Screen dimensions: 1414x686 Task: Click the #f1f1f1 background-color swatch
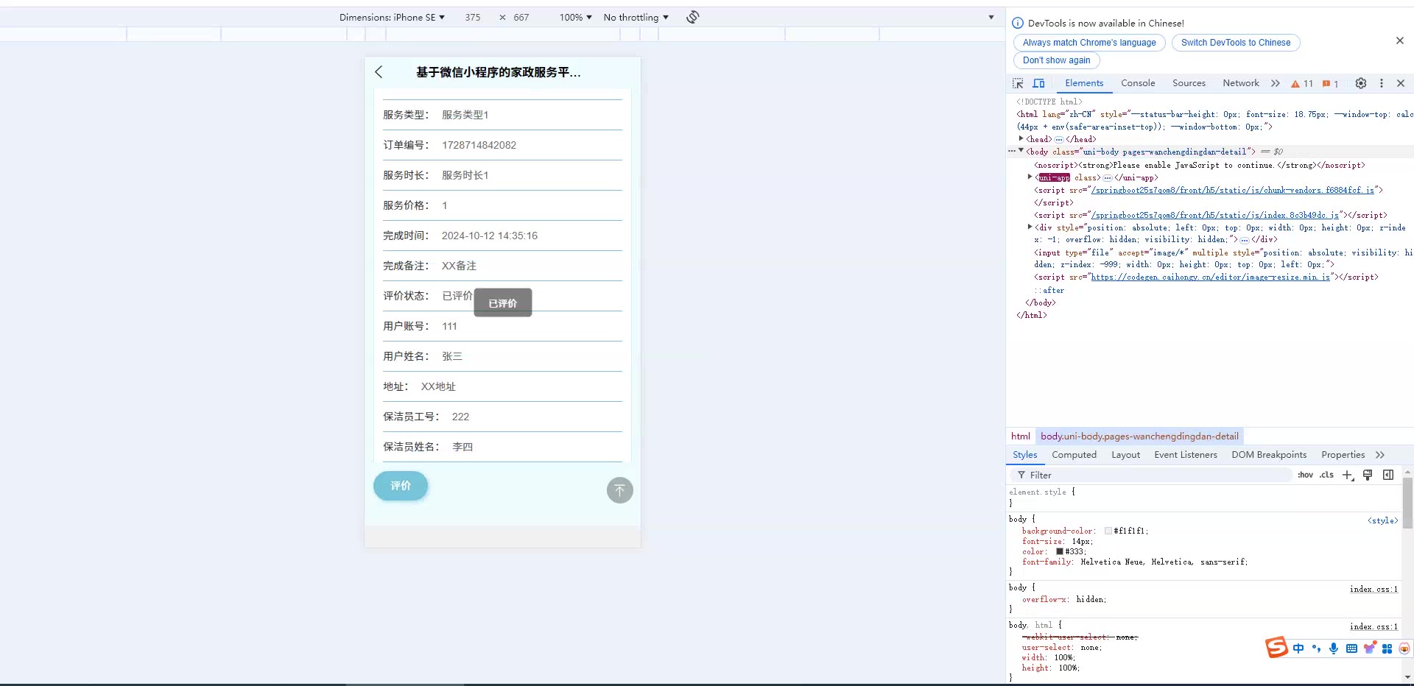pyautogui.click(x=1108, y=531)
